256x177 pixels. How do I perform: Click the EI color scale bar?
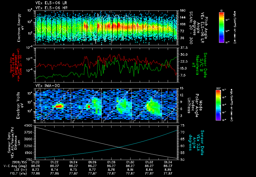pos(221,27)
